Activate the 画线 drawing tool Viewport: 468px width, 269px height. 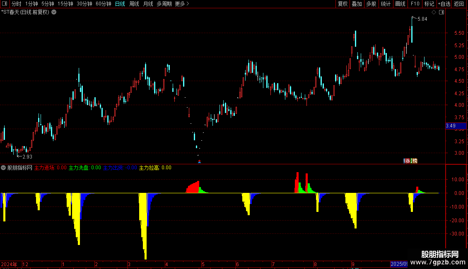(x=400, y=4)
